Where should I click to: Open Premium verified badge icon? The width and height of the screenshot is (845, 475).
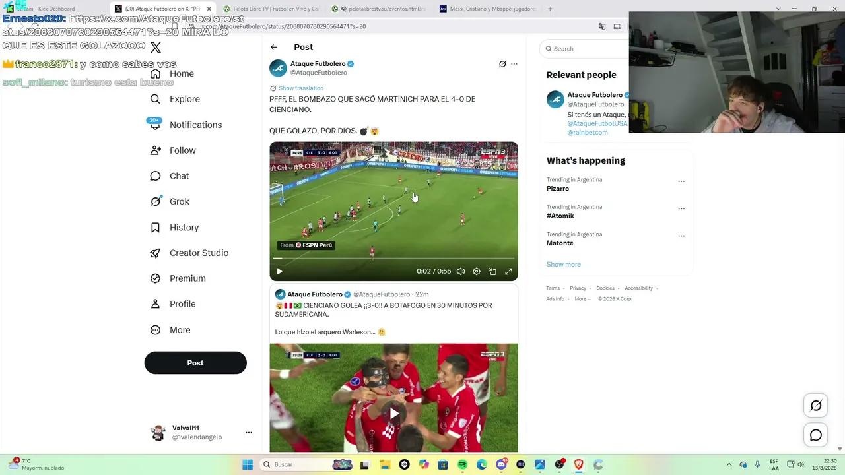[x=155, y=278]
